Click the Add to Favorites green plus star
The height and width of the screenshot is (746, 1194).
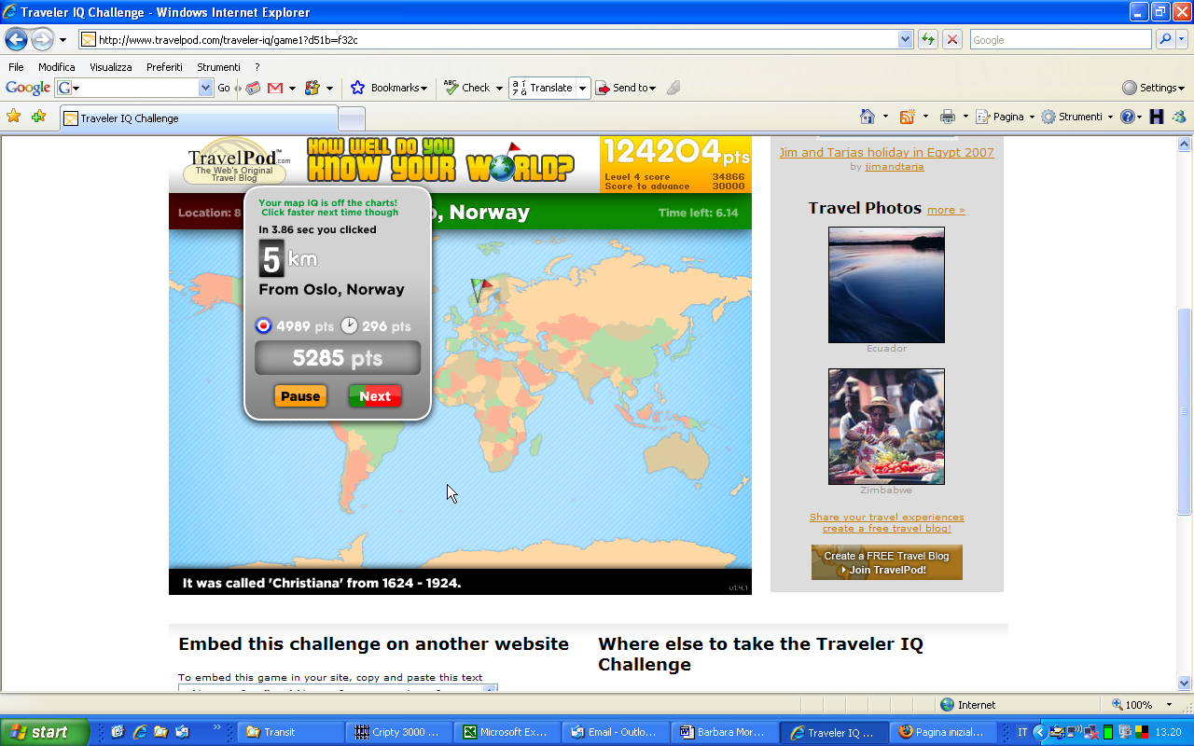[38, 117]
